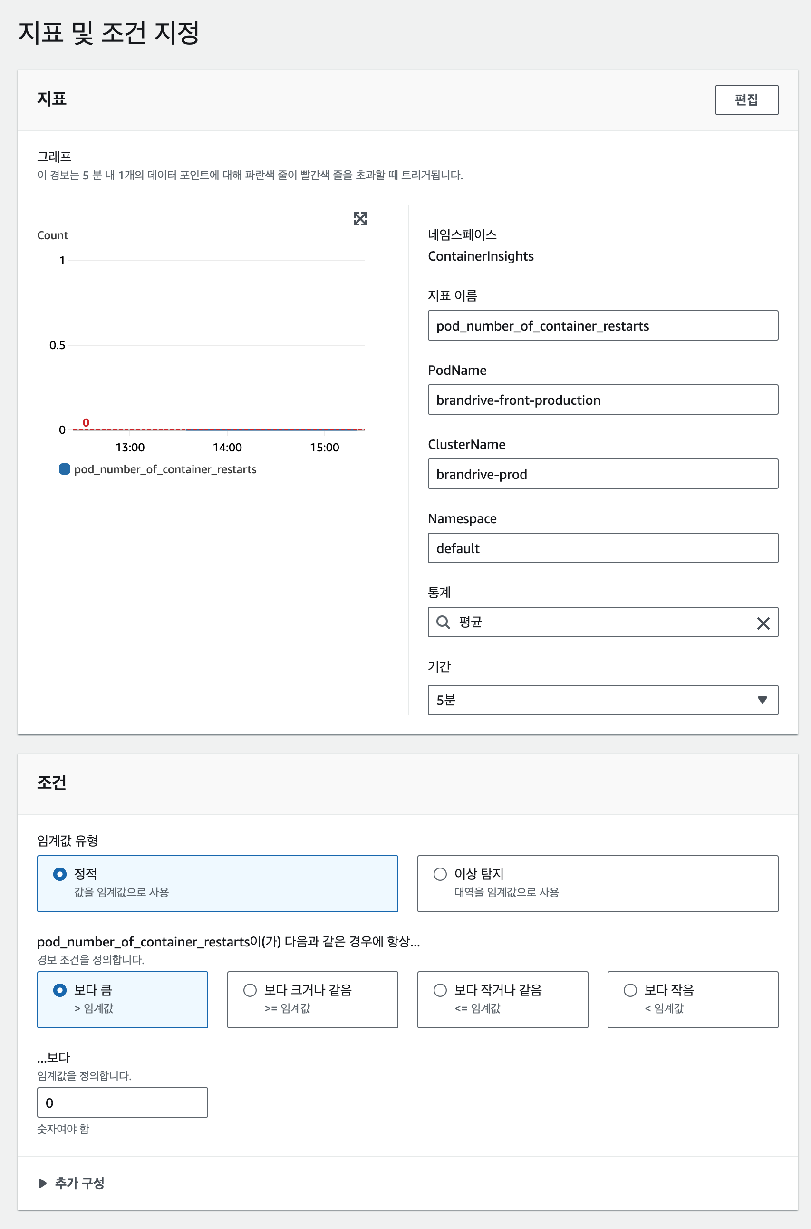This screenshot has height=1229, width=811.
Task: Click the 편집 button
Action: pyautogui.click(x=746, y=100)
